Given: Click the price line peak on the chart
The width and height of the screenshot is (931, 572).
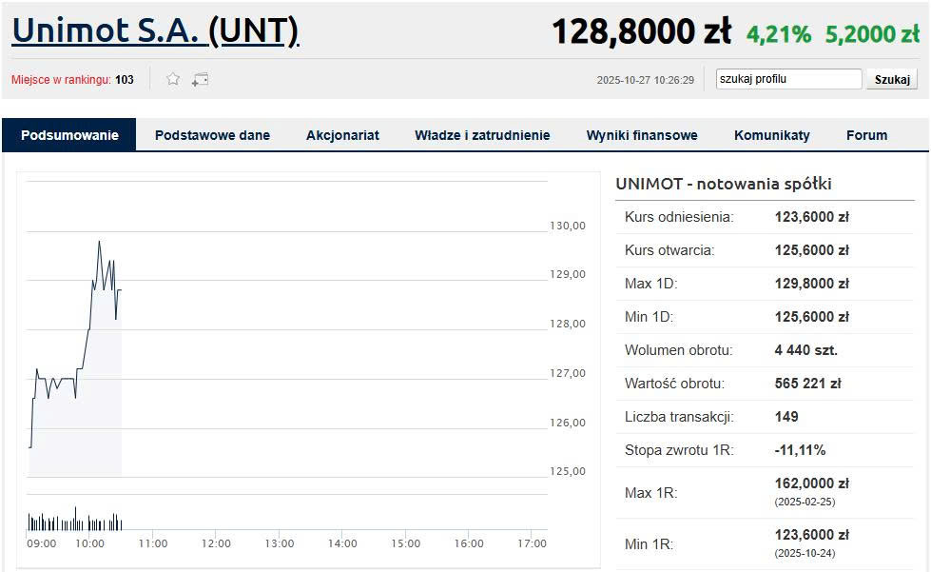Looking at the screenshot, I should 99,242.
